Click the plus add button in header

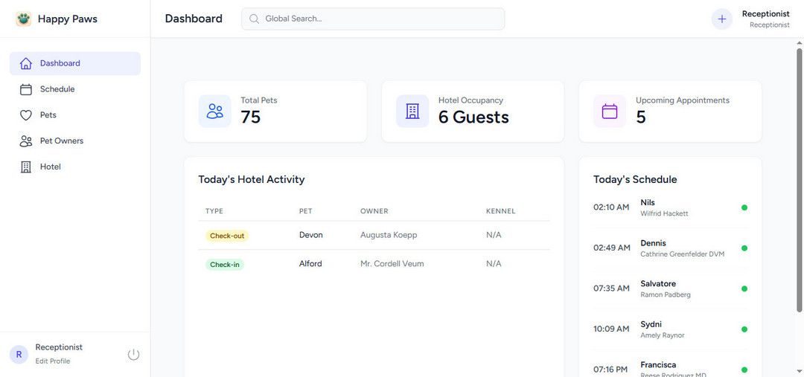pos(721,19)
